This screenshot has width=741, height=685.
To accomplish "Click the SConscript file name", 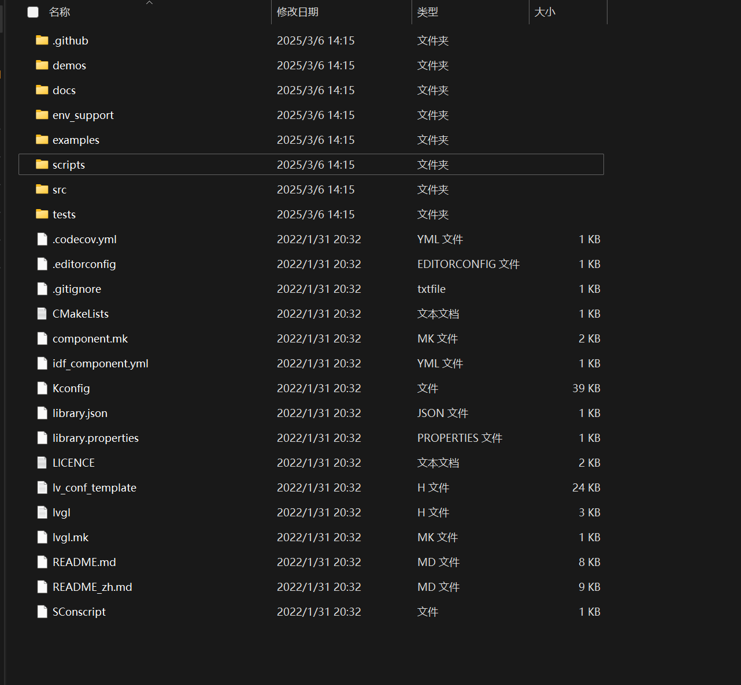I will point(79,612).
